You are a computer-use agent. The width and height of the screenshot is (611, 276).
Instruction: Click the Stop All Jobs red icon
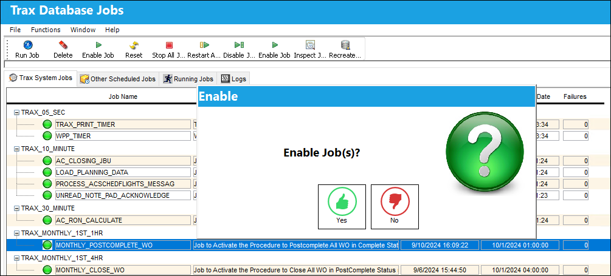(169, 45)
